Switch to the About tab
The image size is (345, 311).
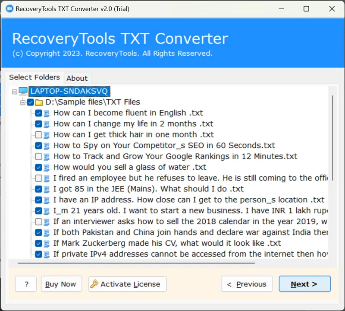[77, 78]
